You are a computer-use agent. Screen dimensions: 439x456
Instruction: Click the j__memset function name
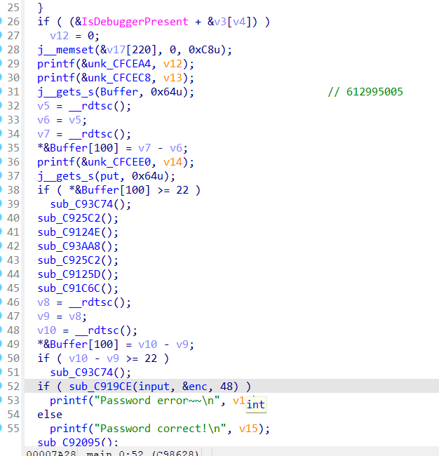click(65, 49)
